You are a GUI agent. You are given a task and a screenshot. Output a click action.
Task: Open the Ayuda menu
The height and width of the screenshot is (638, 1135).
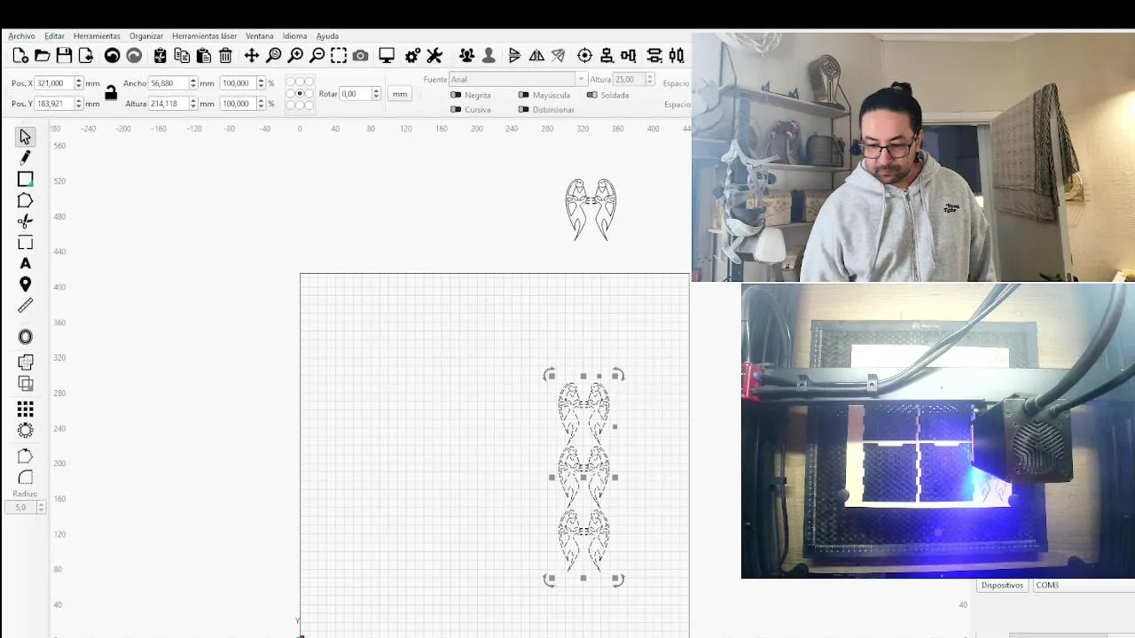[327, 36]
